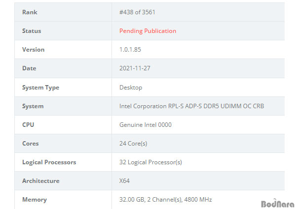Click the 32 Logical Processor(s) value
This screenshot has width=296, height=209.
point(150,162)
